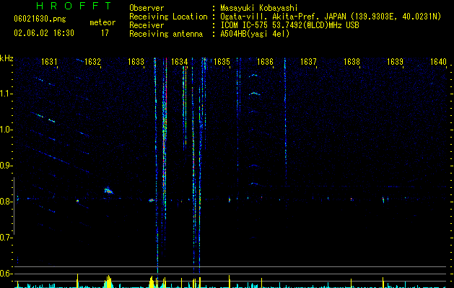Click the 0.9 kHz frequency label
This screenshot has width=454, height=288.
pos(6,166)
